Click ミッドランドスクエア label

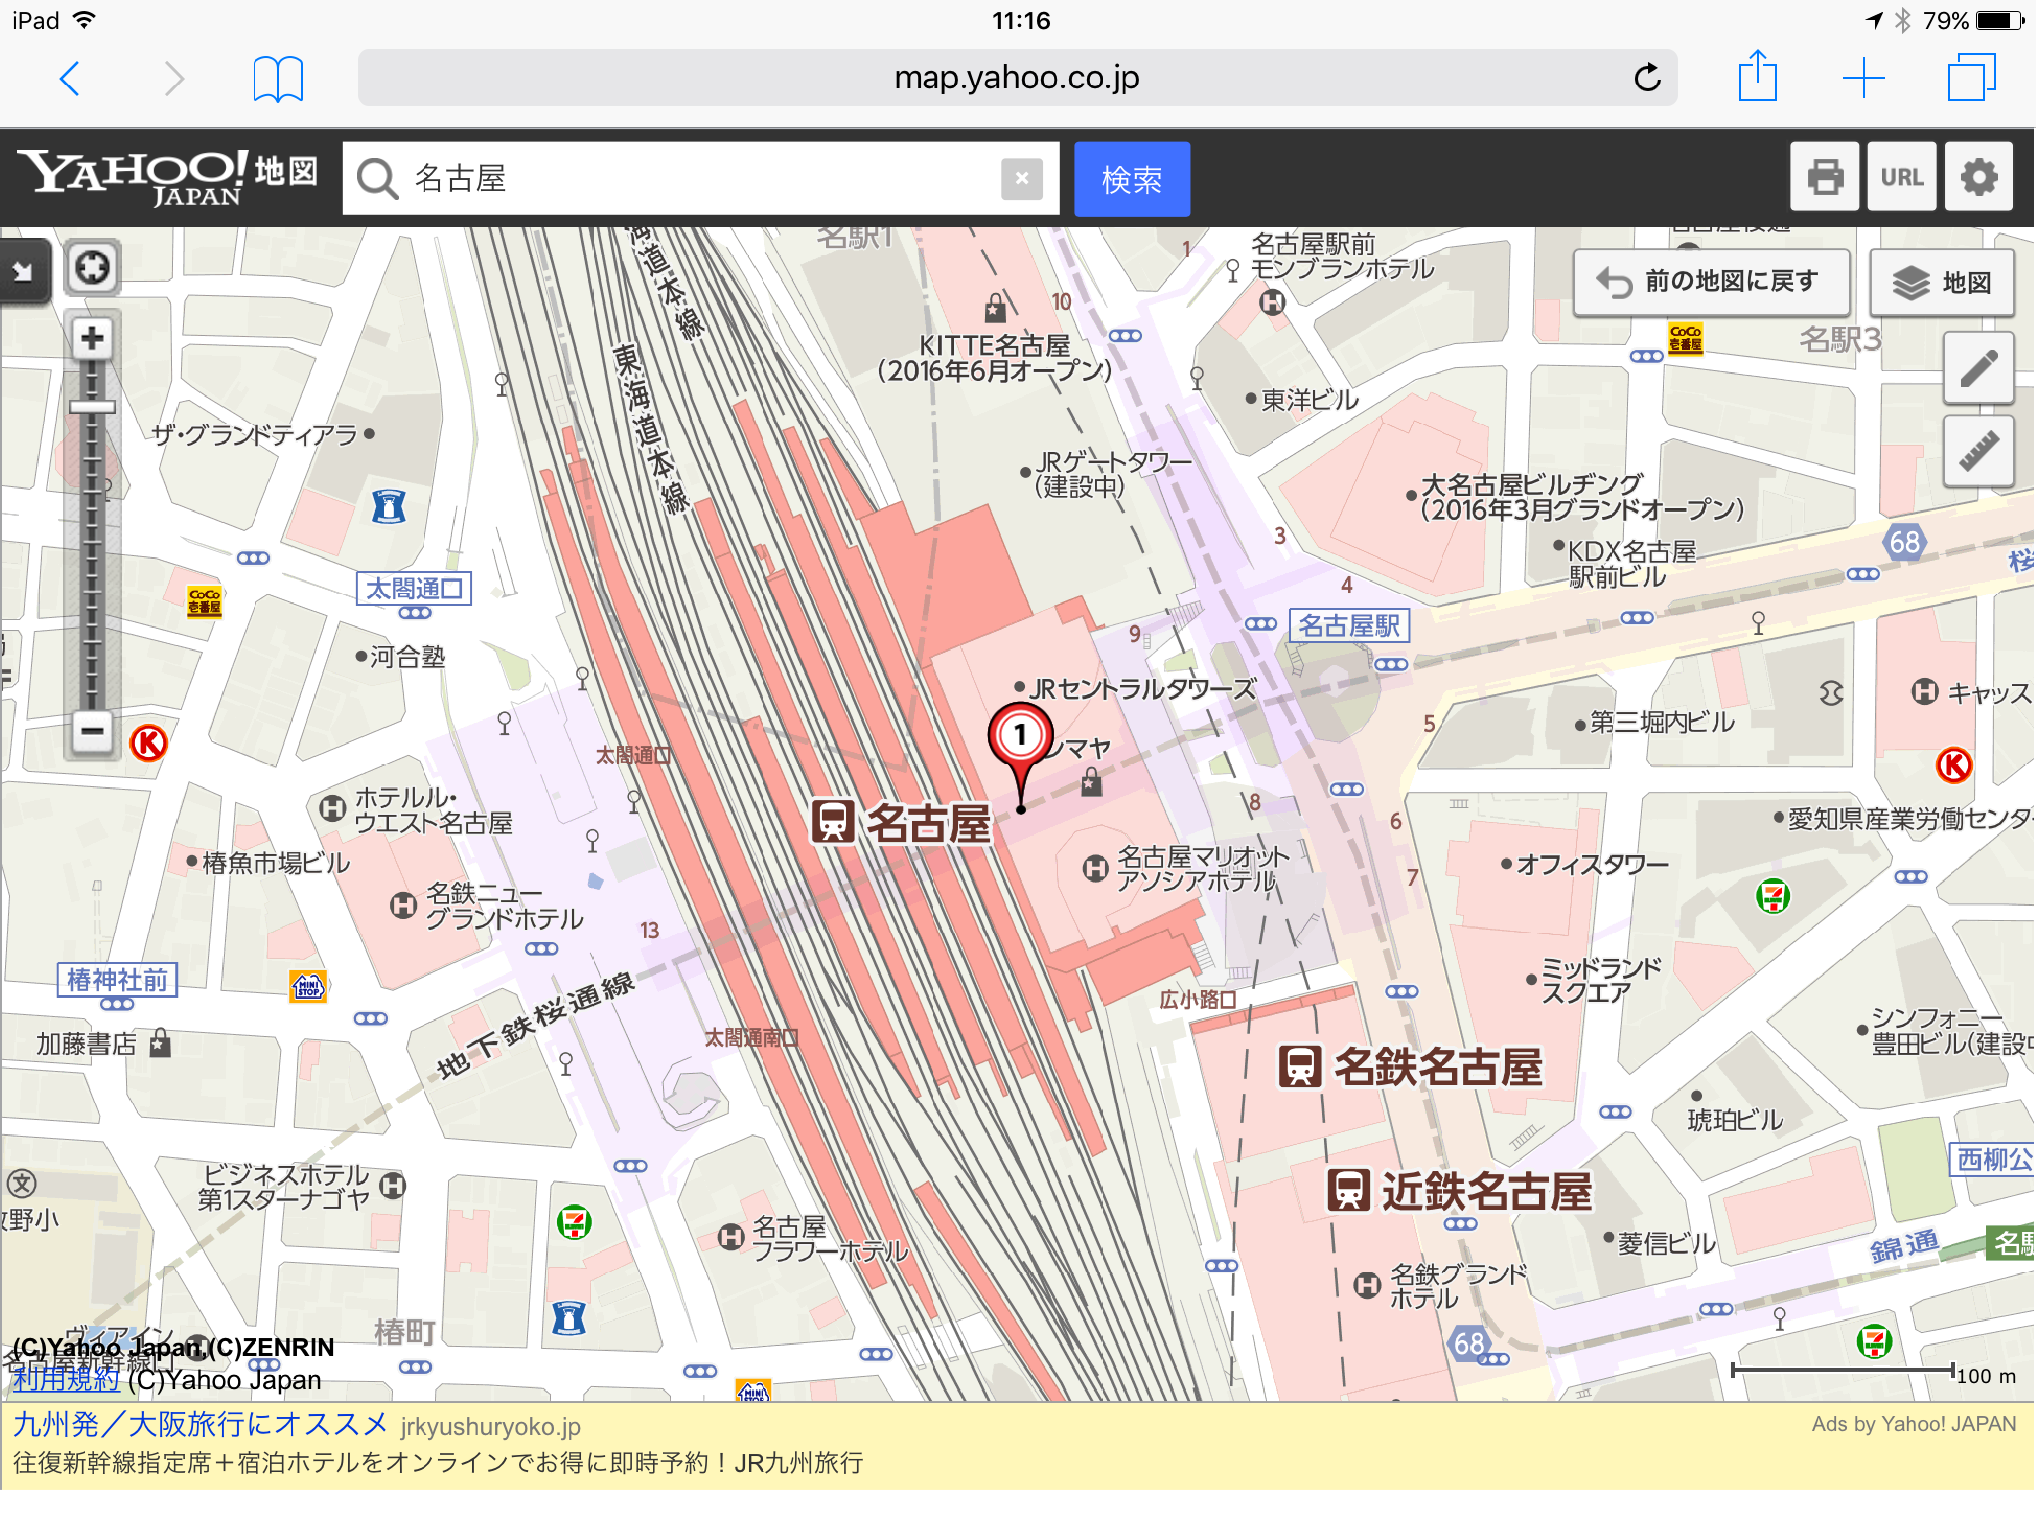[1602, 980]
